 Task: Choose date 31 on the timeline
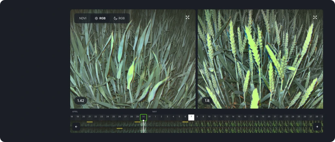click(150, 117)
